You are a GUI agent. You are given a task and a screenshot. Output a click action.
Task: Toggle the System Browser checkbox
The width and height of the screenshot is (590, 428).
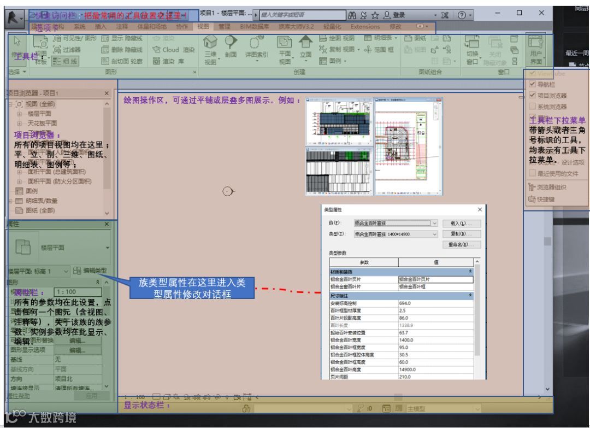click(532, 107)
